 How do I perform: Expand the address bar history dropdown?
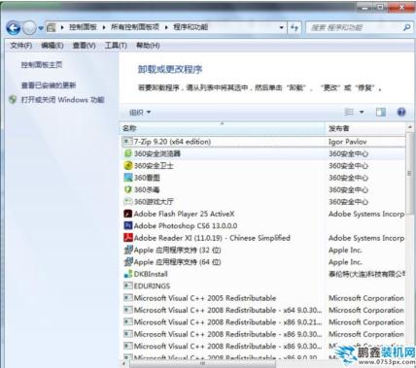[282, 27]
